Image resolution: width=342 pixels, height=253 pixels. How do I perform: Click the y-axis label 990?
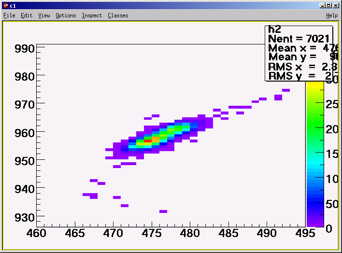[x=25, y=49]
